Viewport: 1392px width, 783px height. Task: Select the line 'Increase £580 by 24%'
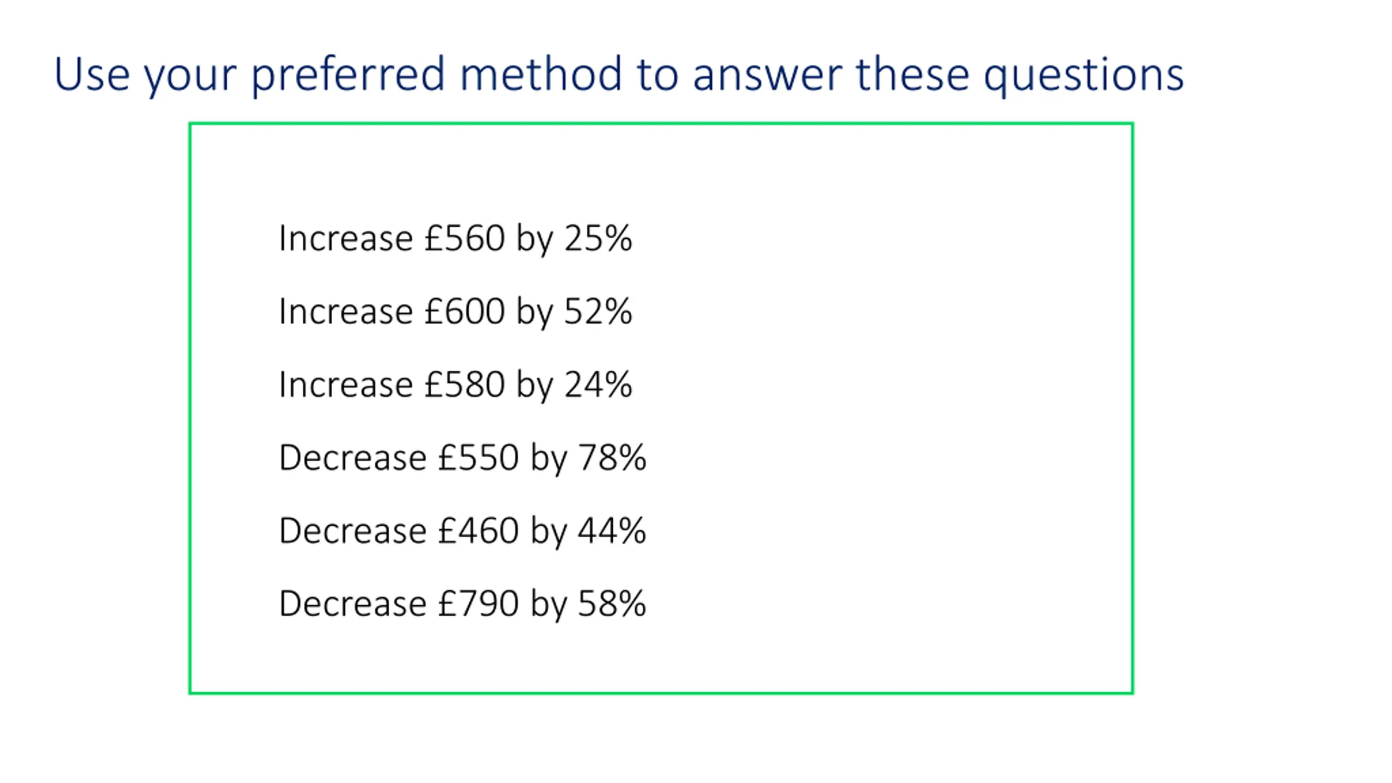(x=456, y=385)
